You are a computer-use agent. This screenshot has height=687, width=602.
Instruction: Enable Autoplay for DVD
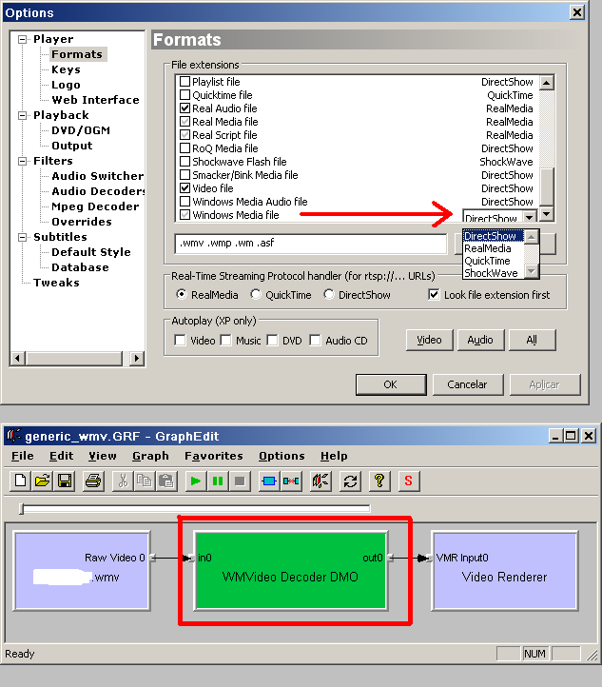(272, 340)
